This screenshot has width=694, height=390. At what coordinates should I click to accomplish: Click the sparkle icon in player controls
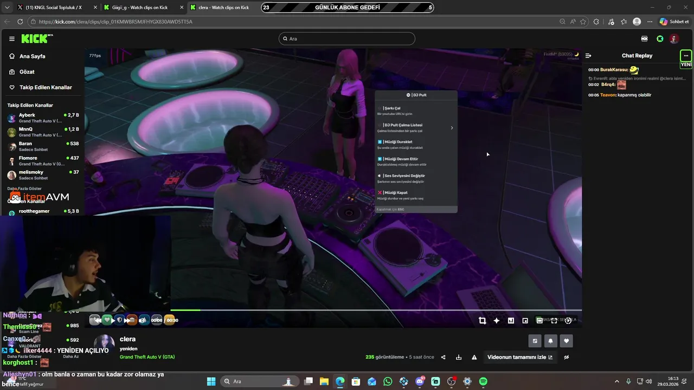(496, 321)
